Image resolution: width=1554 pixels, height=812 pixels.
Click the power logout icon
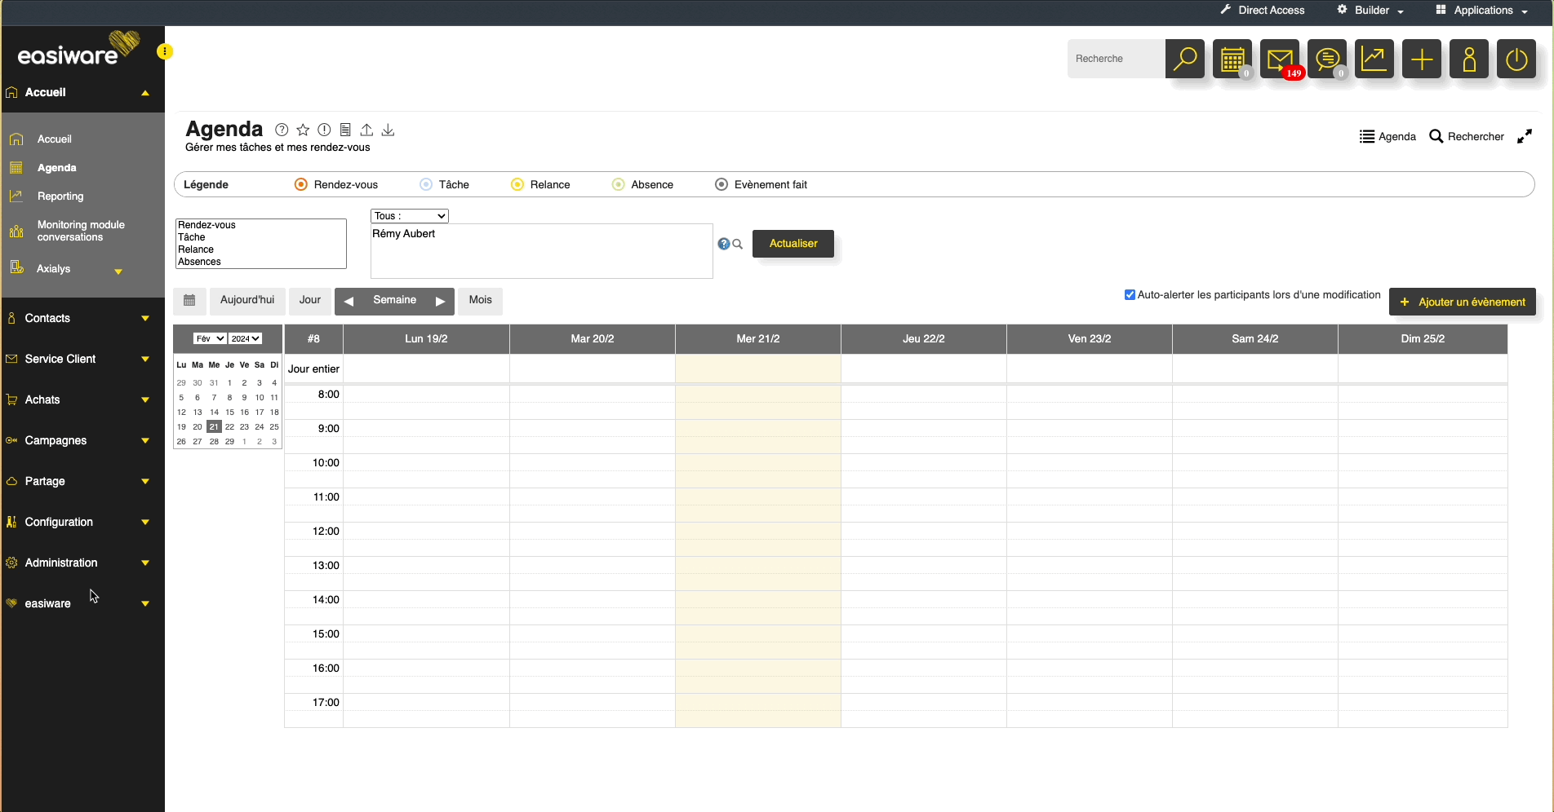pyautogui.click(x=1516, y=59)
